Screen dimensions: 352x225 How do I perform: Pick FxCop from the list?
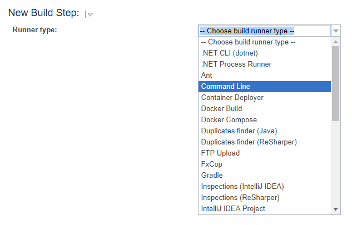pos(210,164)
